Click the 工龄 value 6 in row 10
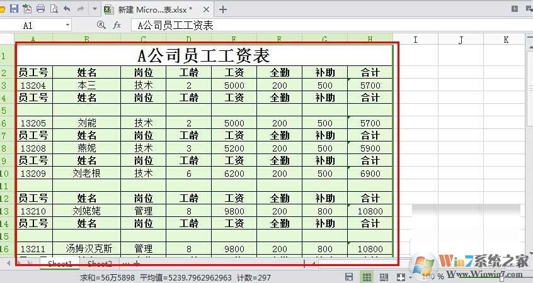This screenshot has height=283, width=533. (188, 174)
